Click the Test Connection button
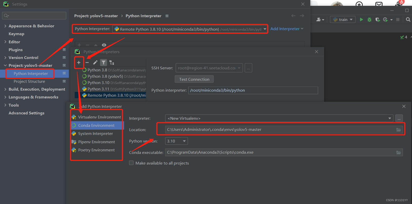This screenshot has height=204, width=412. pyautogui.click(x=194, y=79)
